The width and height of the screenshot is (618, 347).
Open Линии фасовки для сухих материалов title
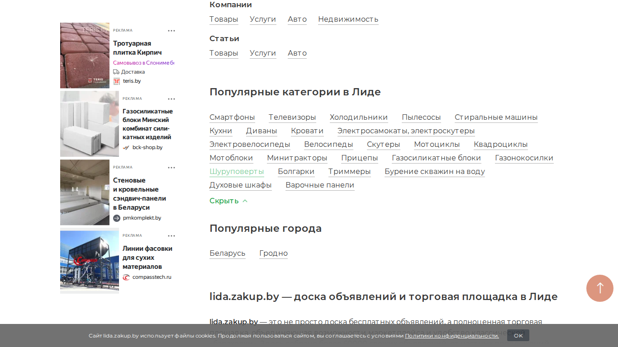pos(147,258)
